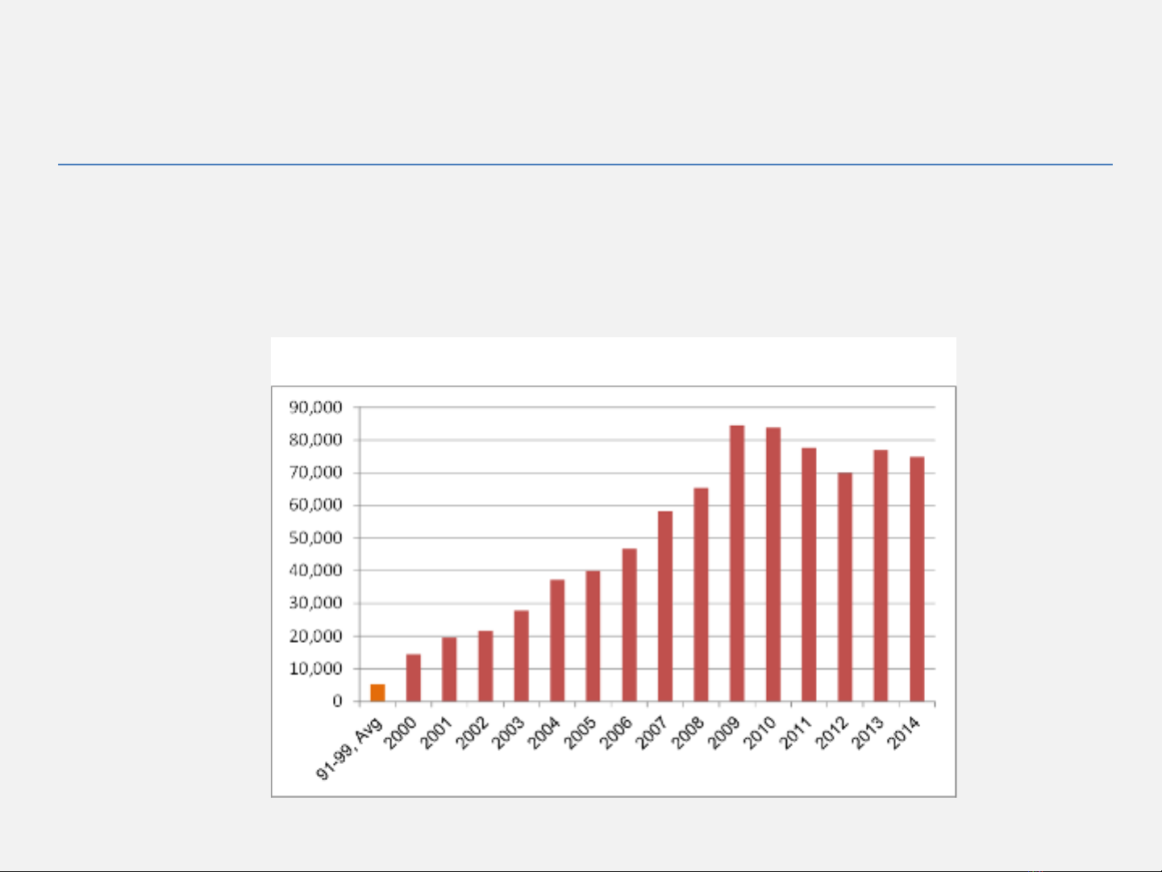Select the "2009" axis label

724,732
